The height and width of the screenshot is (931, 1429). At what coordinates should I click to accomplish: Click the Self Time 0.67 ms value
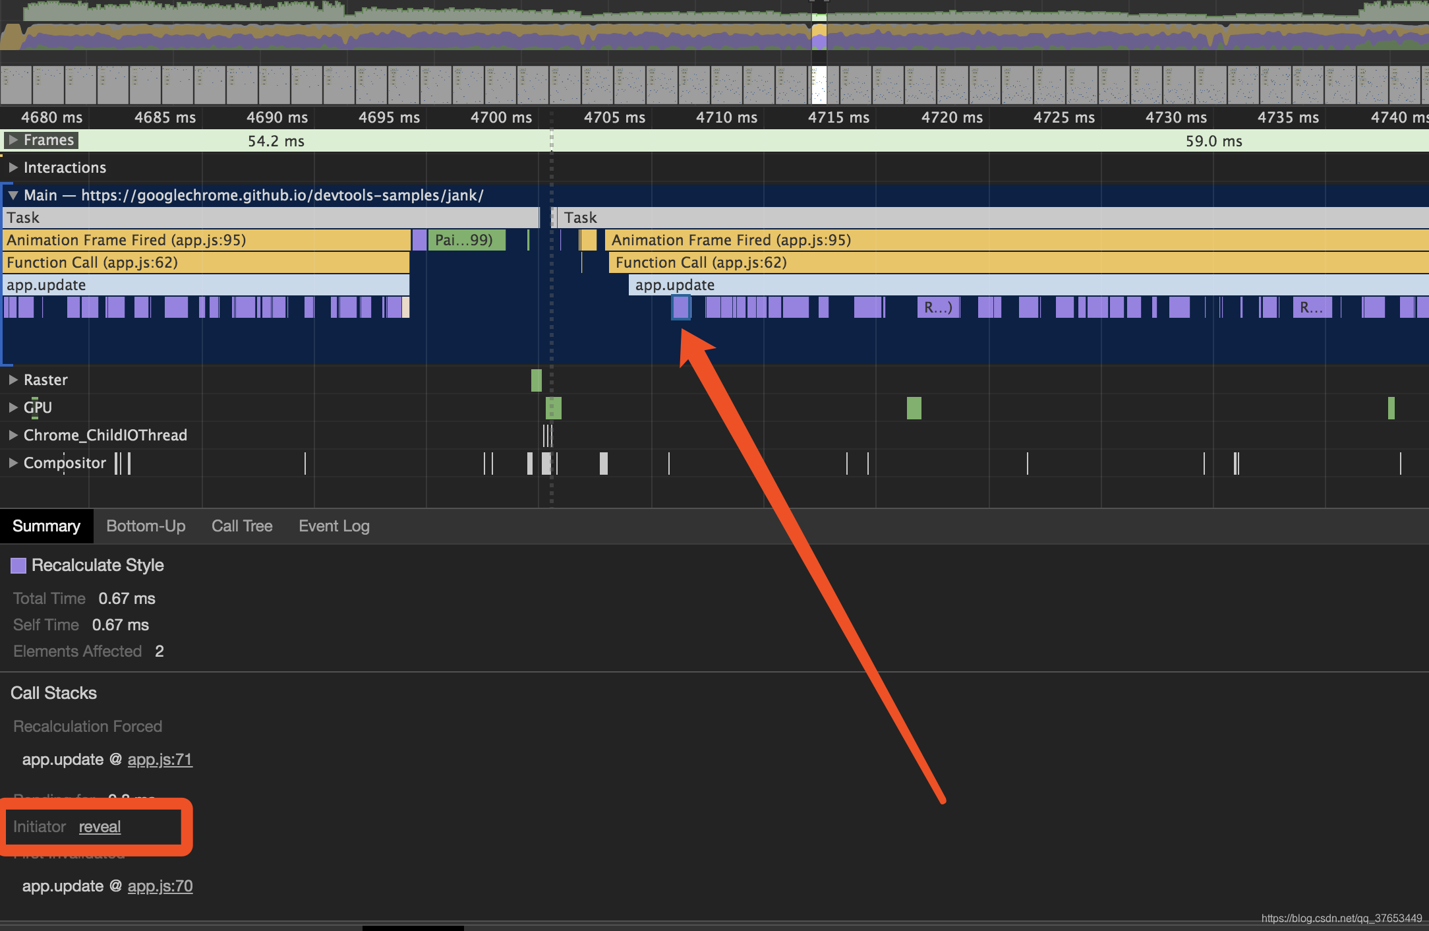pos(121,625)
